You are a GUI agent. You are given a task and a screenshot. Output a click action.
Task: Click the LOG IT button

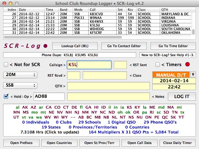point(182,97)
